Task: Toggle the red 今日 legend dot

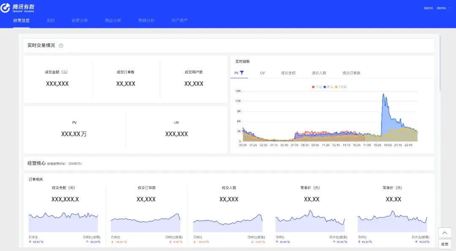Action: [313, 87]
